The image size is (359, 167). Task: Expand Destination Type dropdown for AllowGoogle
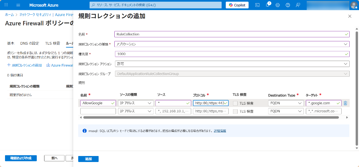coord(286,103)
